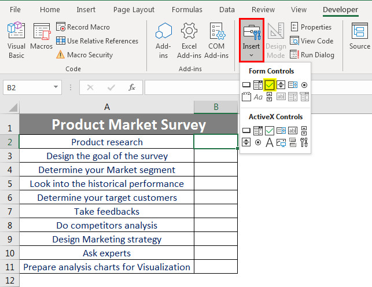Insert an ActiveX text box
Viewport: 372px width, 287px height.
[x=293, y=130]
